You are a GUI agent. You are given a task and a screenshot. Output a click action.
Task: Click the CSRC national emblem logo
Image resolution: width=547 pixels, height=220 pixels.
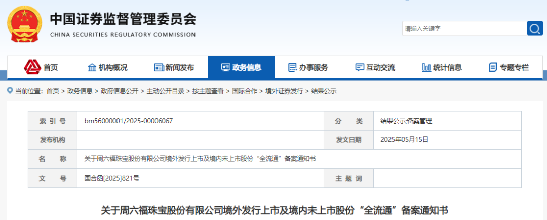pyautogui.click(x=24, y=24)
